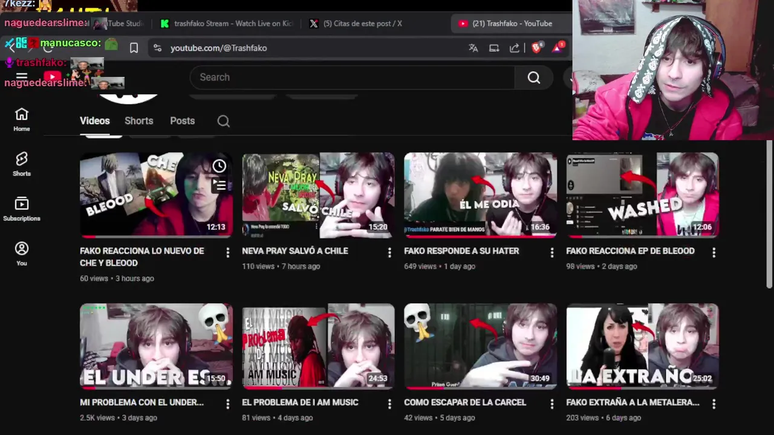Click the '649 views • 1 day ago' text
The image size is (774, 435).
tap(440, 266)
